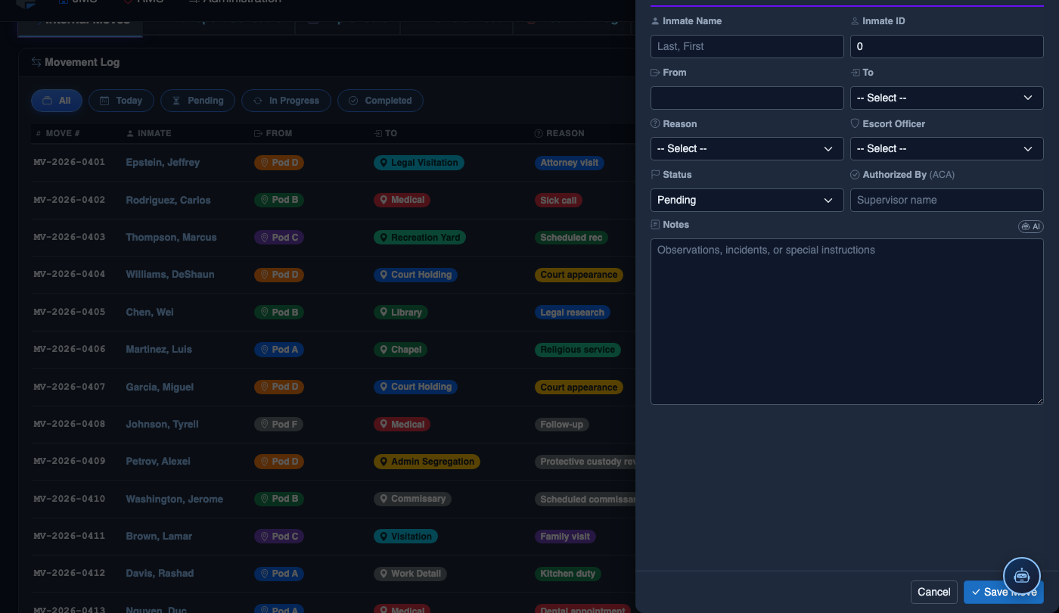Select the Kitchen duty reason tag
Viewport: 1059px width, 613px height.
tap(567, 574)
